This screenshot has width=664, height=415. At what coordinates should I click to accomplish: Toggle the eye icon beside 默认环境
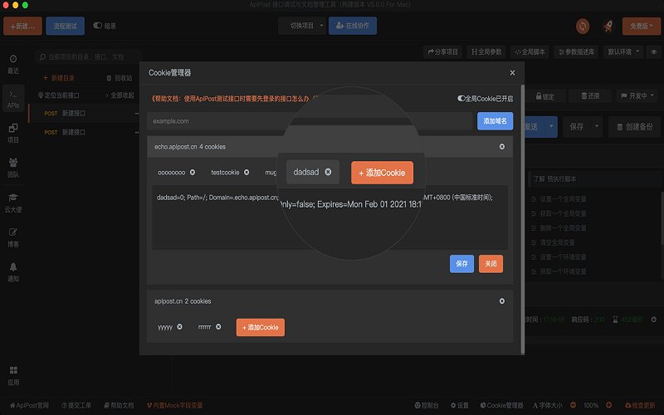point(653,51)
